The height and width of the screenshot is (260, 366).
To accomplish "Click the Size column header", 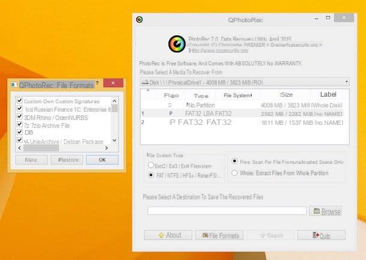I will (286, 95).
